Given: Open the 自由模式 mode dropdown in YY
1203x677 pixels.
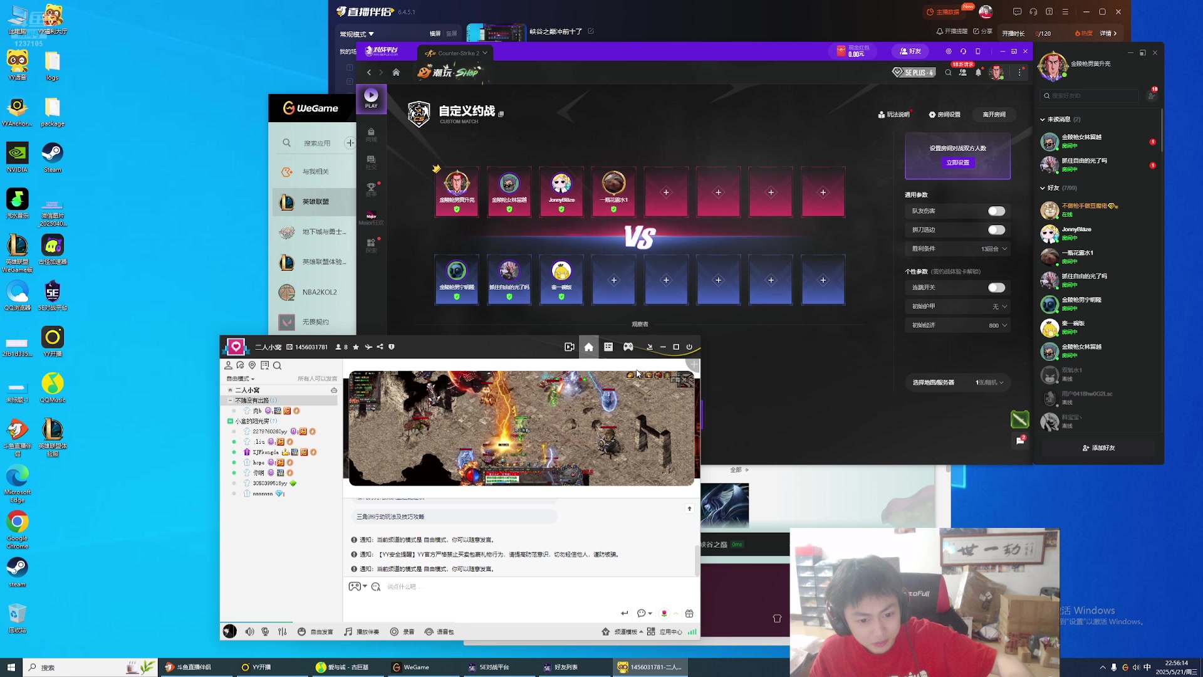Looking at the screenshot, I should (241, 379).
